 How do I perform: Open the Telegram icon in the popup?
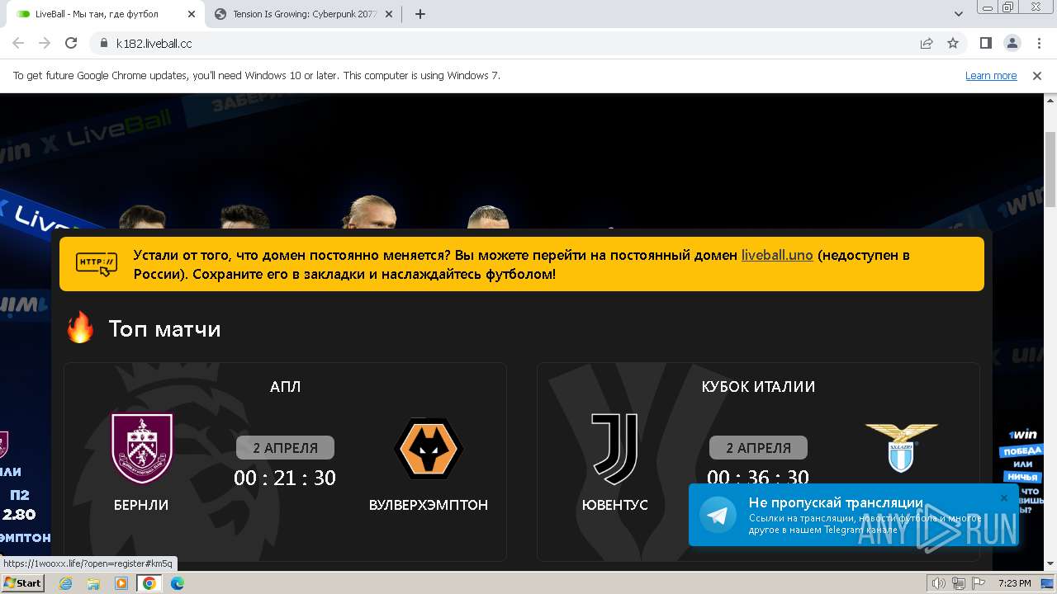718,515
